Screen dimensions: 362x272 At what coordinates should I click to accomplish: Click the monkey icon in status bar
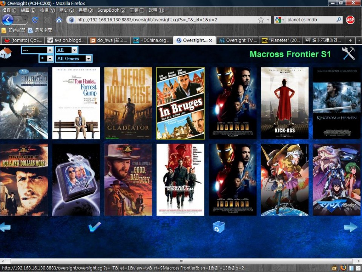point(334,268)
